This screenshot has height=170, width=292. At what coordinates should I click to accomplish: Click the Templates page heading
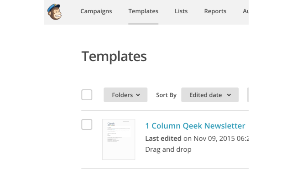click(114, 56)
